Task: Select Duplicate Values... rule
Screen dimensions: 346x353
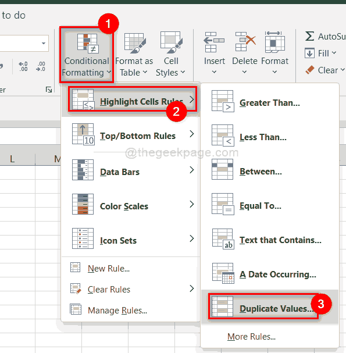Action: (270, 307)
